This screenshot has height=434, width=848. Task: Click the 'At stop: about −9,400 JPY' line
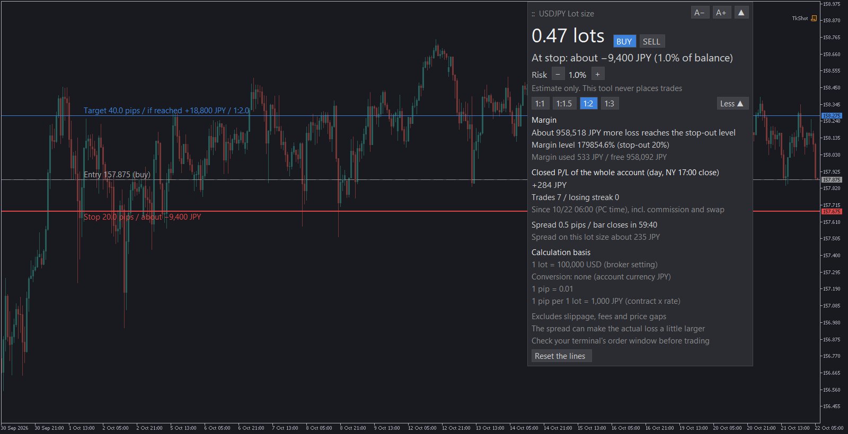pos(632,58)
